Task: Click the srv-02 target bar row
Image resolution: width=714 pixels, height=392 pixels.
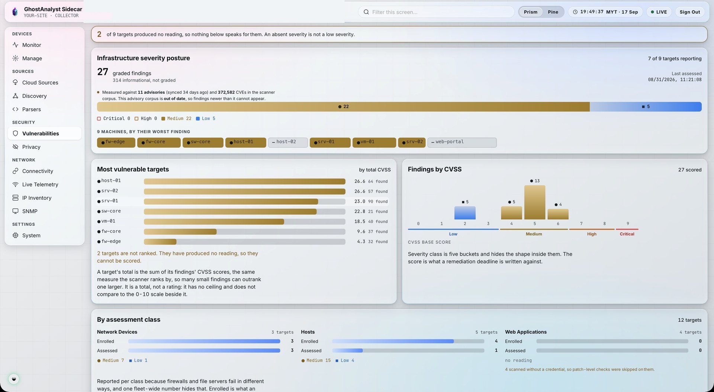Action: (243, 191)
